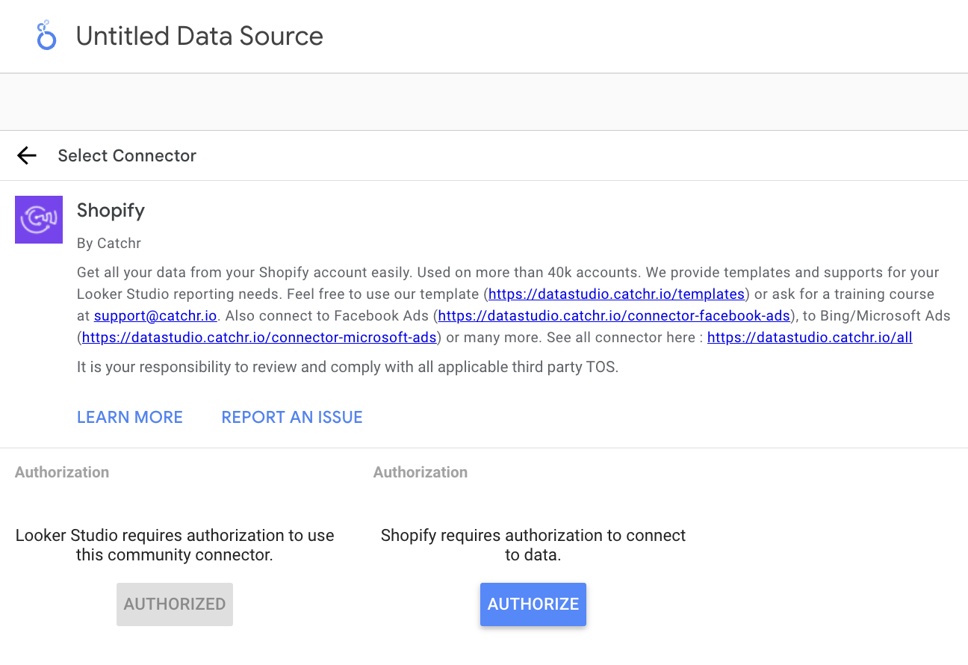Click the grayed AUTHORIZED button
The width and height of the screenshot is (968, 665).
tap(174, 604)
